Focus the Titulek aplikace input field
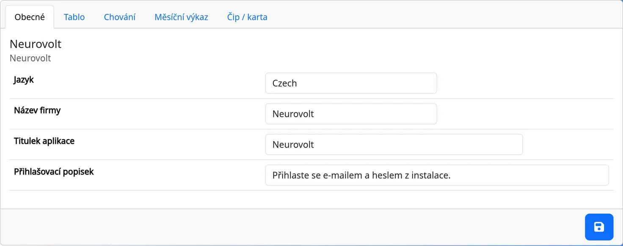 pyautogui.click(x=394, y=145)
